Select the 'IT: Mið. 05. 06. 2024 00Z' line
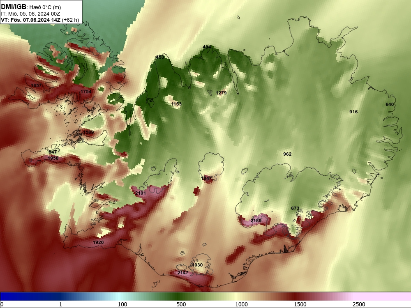 coord(30,14)
